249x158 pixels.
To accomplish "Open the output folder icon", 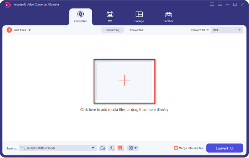I will tap(102, 148).
